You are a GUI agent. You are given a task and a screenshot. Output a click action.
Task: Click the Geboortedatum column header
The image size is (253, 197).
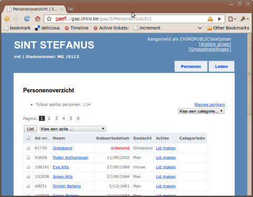[x=113, y=138]
